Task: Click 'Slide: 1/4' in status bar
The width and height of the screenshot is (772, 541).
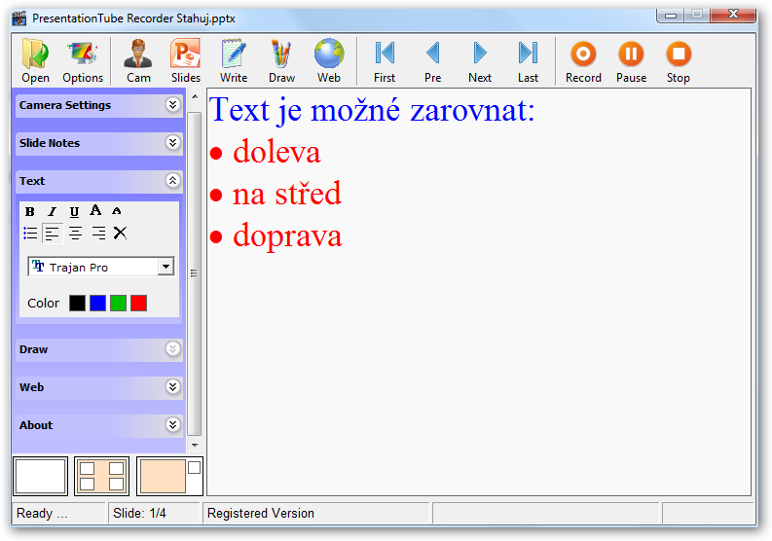Action: click(140, 514)
